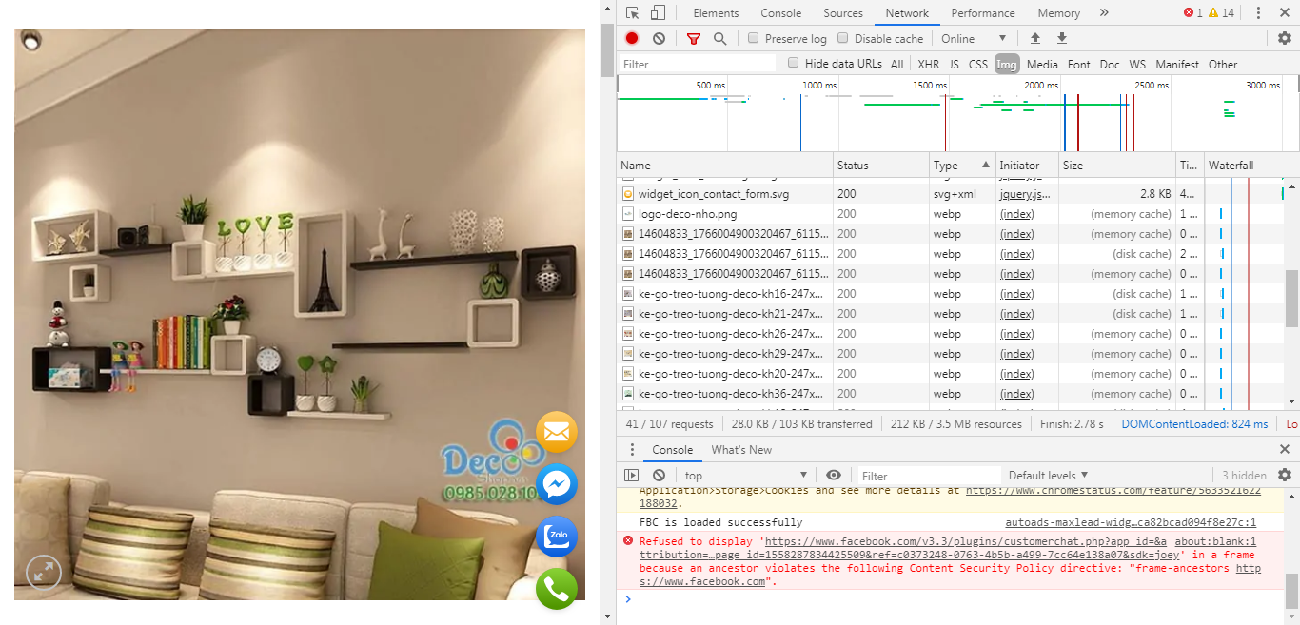Open network settings gear icon
Viewport: 1300px width, 625px height.
(1284, 38)
